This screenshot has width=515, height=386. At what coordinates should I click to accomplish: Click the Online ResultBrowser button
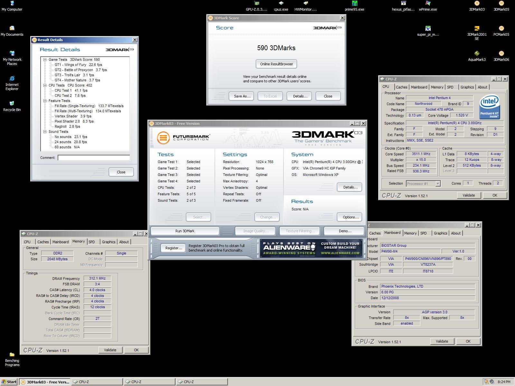pos(276,64)
